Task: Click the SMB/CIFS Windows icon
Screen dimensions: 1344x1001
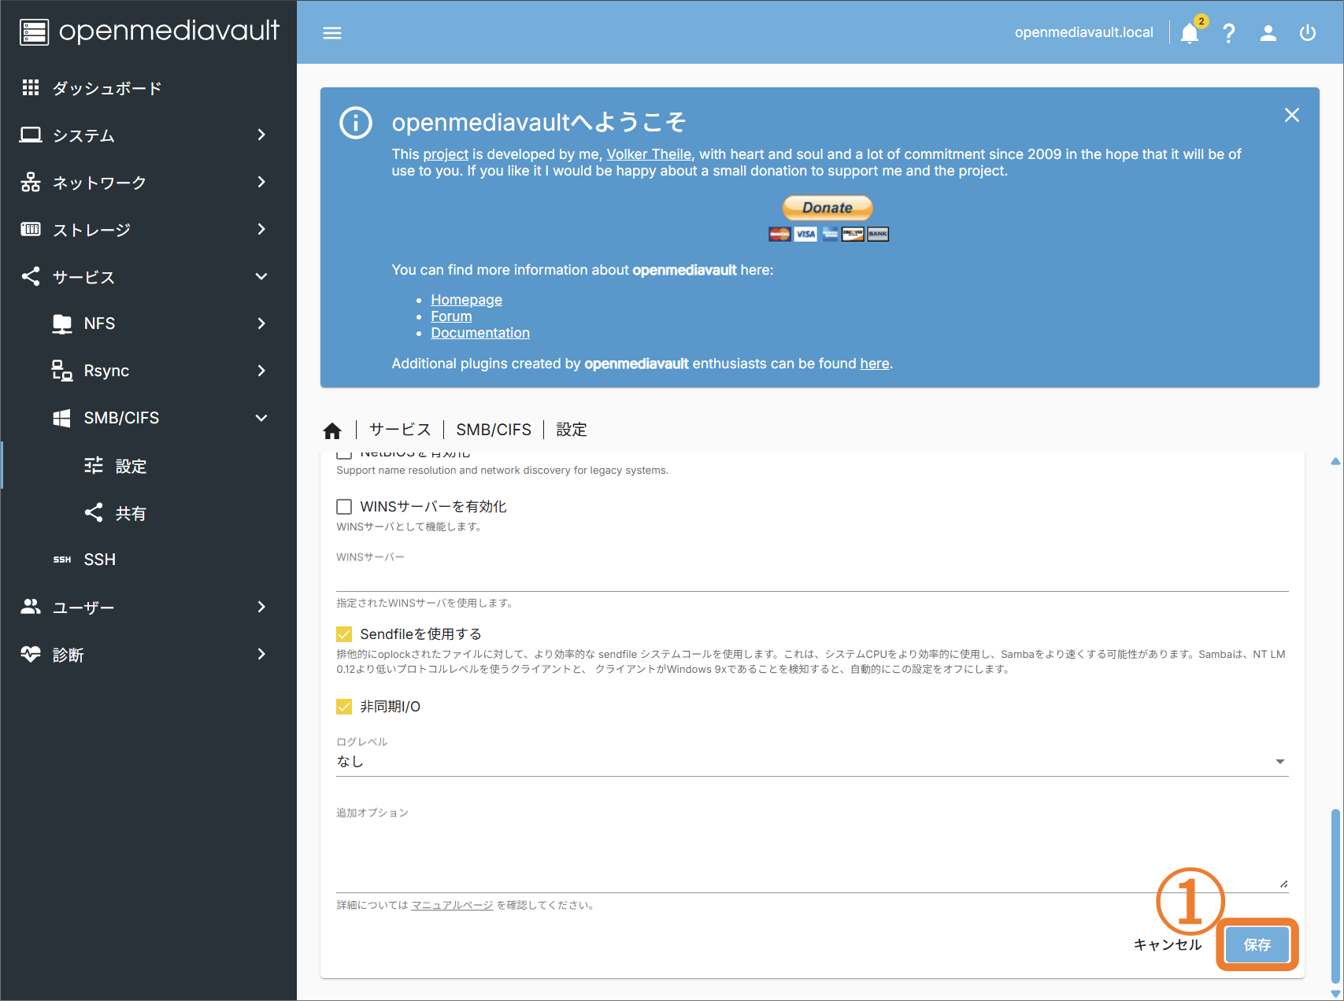Action: click(x=62, y=418)
